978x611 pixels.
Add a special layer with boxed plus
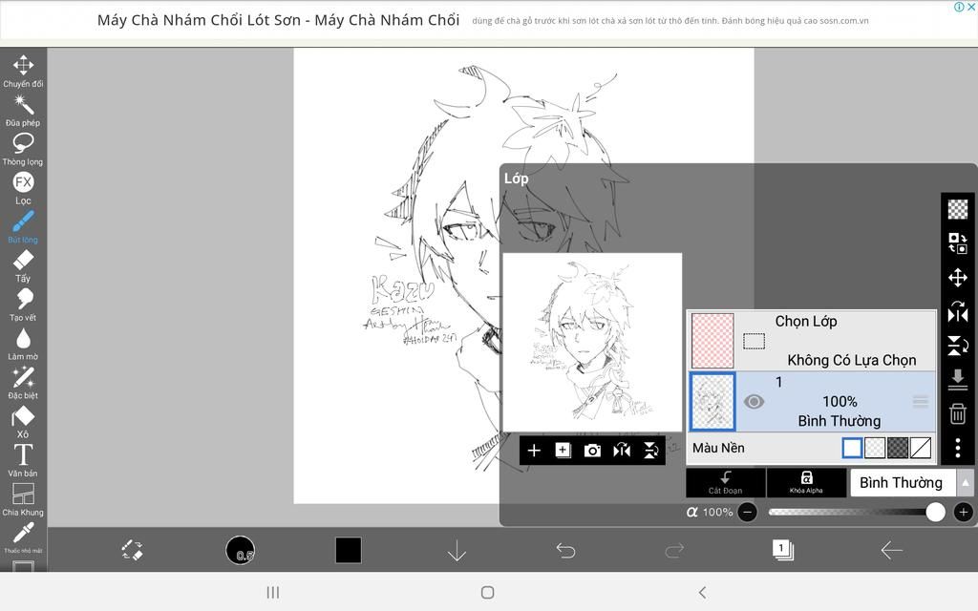coord(563,451)
